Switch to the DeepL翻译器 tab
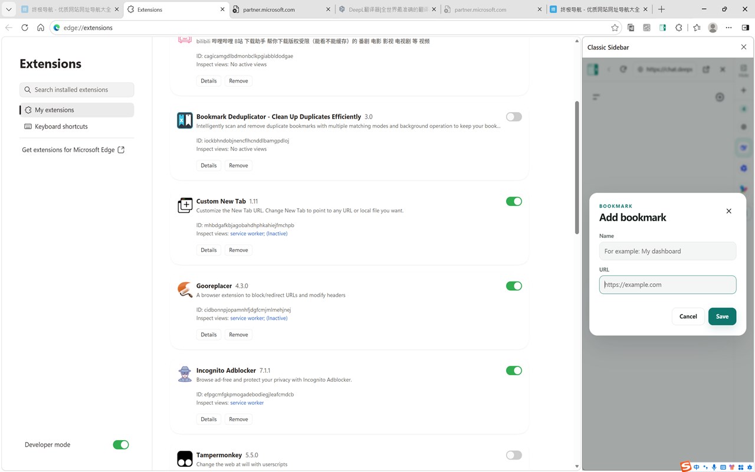755x472 pixels. click(388, 9)
